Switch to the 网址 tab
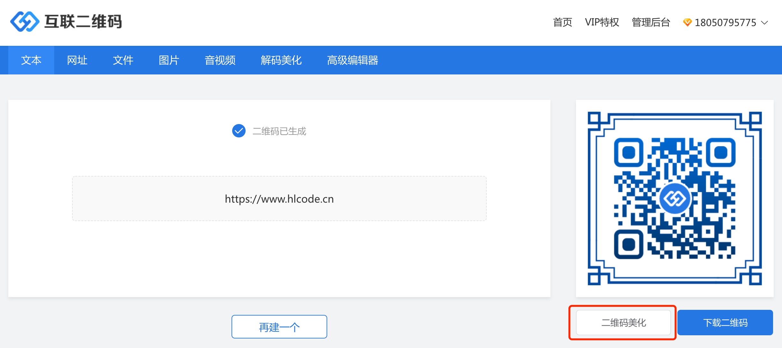The width and height of the screenshot is (782, 348). [77, 60]
